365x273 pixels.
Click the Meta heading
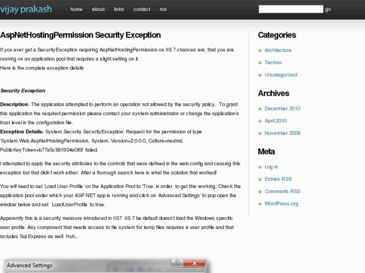coord(266,152)
